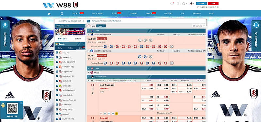Click the betting panel vertical scrollbar
261x122 pixels.
click(x=207, y=23)
